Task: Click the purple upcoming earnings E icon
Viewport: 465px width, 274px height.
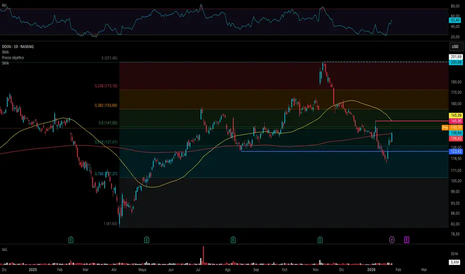Action: coord(407,240)
